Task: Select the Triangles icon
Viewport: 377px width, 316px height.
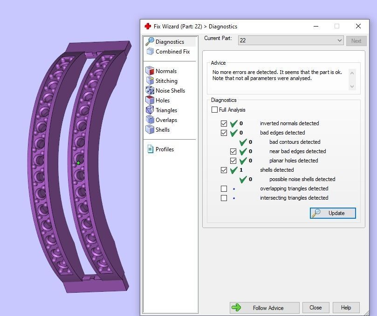Action: click(x=150, y=110)
